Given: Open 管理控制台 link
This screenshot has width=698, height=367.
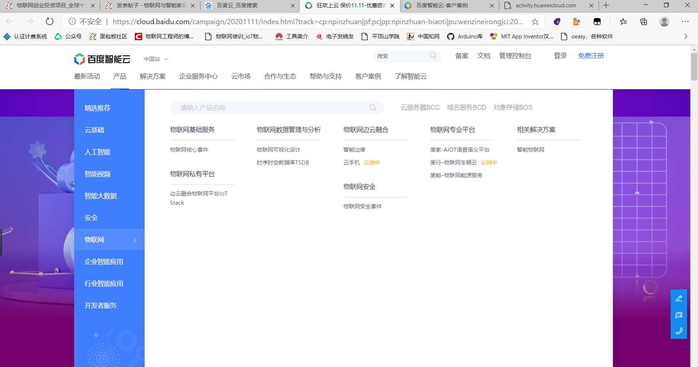Looking at the screenshot, I should pyautogui.click(x=515, y=56).
